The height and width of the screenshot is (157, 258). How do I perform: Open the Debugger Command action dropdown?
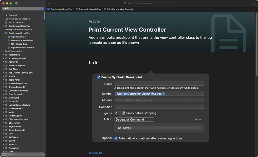pos(134,119)
